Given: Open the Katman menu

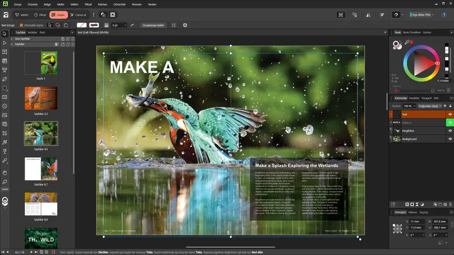Looking at the screenshot, I should coord(102,4).
